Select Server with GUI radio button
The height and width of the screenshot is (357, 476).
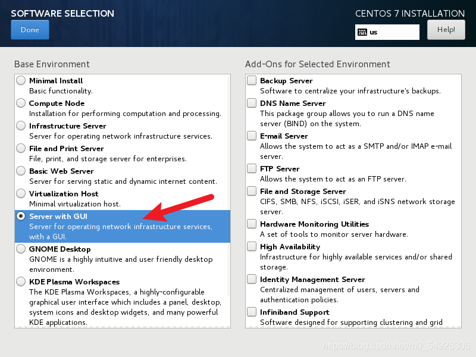click(21, 216)
